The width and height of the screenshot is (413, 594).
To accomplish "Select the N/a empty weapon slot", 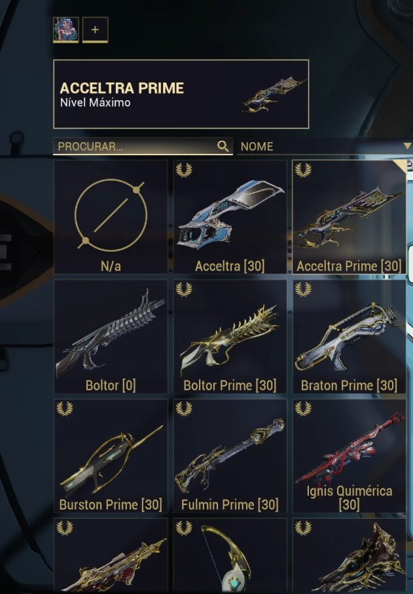I will coord(111,217).
